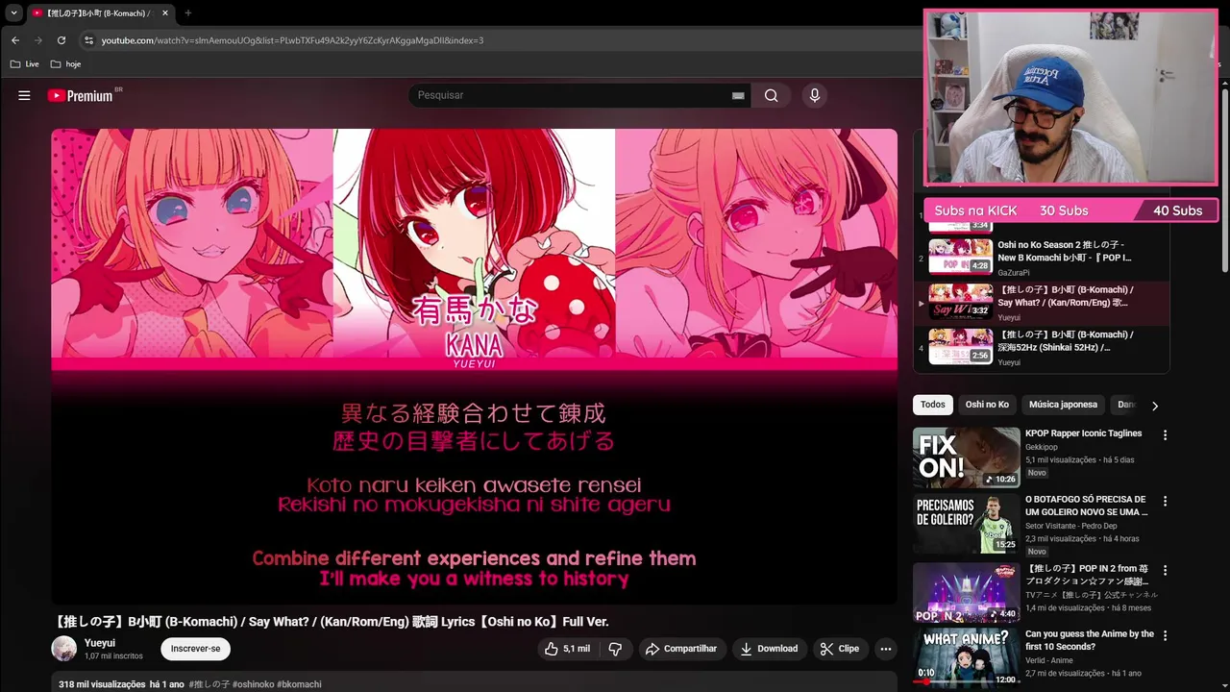Click the 318 mil visualizações description text
The image size is (1230, 692).
tap(102, 684)
